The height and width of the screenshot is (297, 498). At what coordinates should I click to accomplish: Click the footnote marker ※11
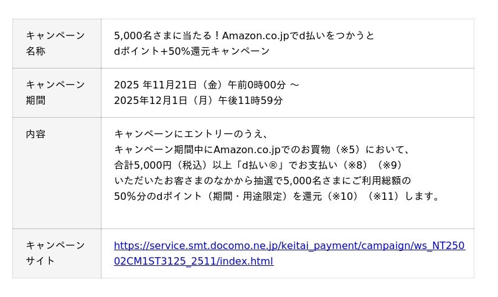point(382,196)
